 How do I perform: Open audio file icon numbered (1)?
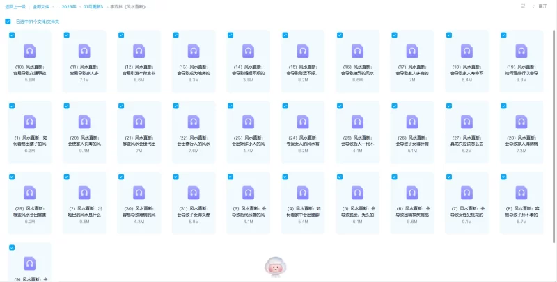click(x=30, y=122)
